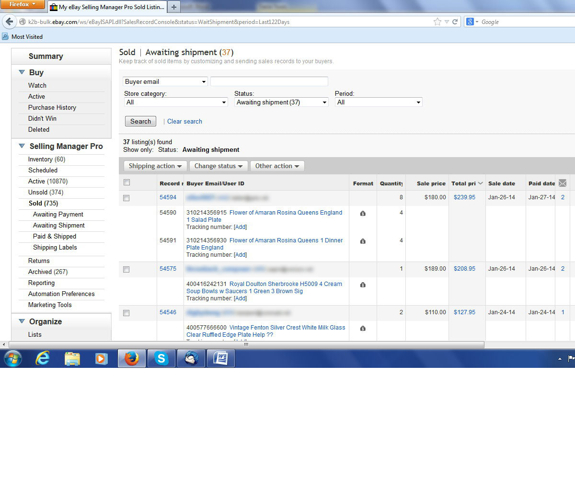Click scrollbar left arrow at page bottom

[x=4, y=344]
